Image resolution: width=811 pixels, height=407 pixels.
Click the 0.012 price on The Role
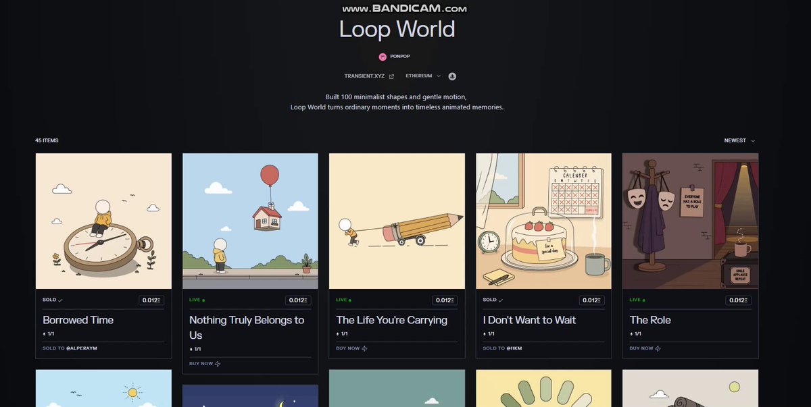739,300
